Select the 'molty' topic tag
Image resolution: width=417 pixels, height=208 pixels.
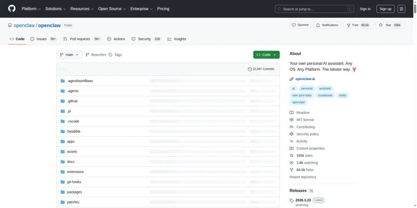tap(342, 95)
